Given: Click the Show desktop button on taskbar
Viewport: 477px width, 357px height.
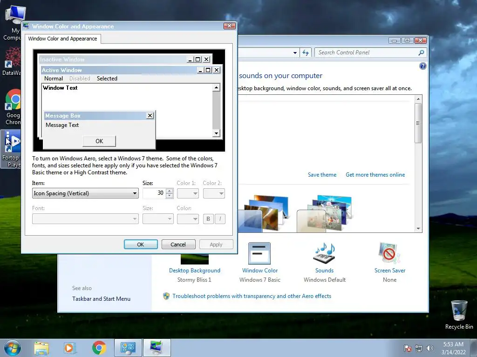Looking at the screenshot, I should tap(474, 348).
